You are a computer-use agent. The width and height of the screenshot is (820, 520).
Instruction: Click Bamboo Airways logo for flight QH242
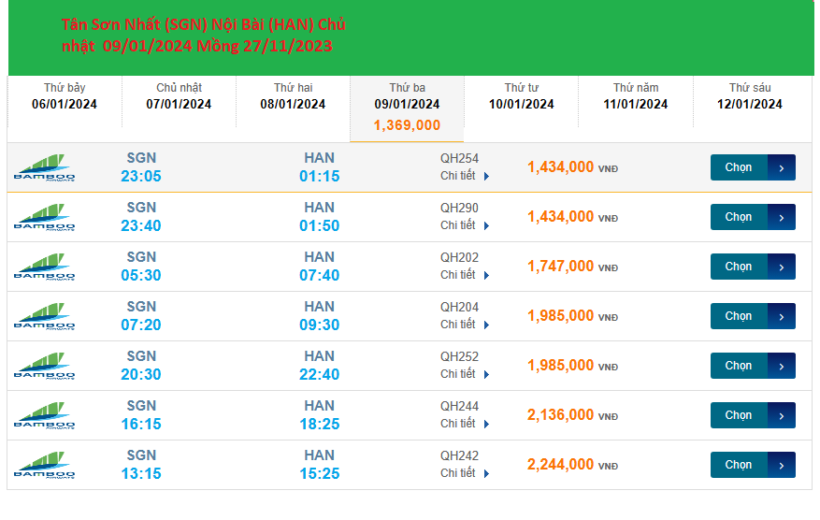click(x=45, y=465)
